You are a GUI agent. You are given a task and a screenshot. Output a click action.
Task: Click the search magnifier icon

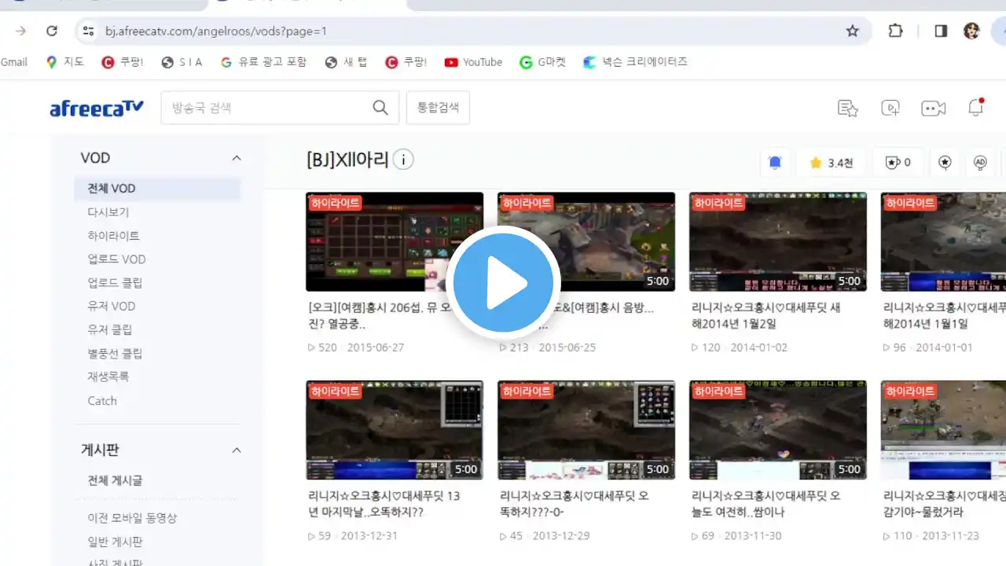[x=380, y=108]
